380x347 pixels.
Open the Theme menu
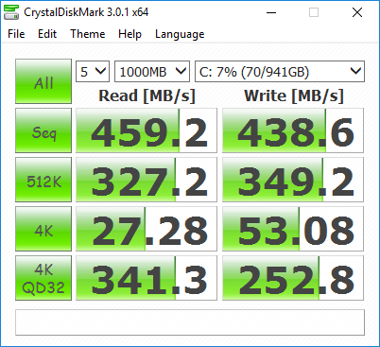88,34
